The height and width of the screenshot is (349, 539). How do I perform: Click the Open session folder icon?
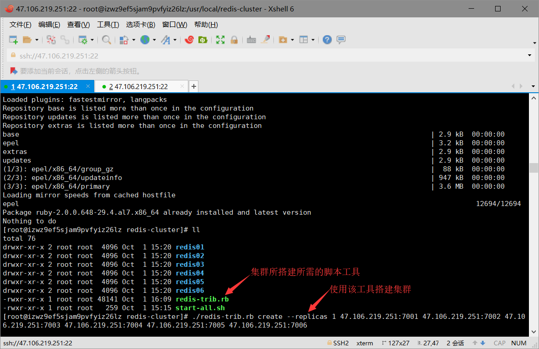27,40
